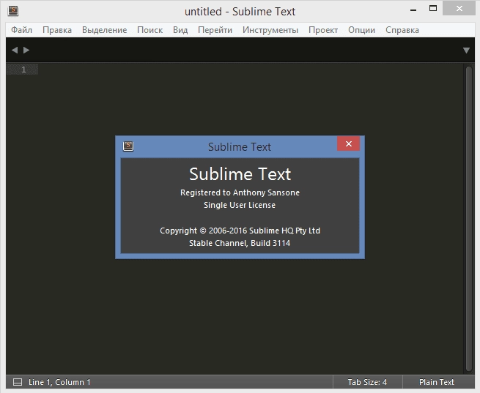
Task: Close the Sublime Text about dialog
Action: tap(348, 143)
